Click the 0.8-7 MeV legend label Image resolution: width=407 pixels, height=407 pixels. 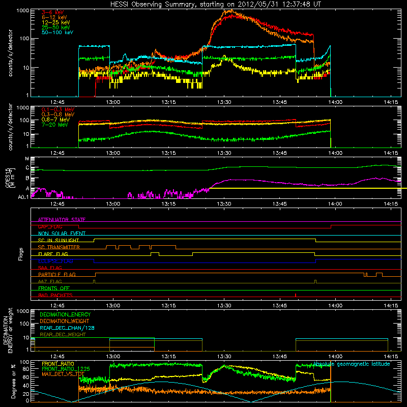click(x=56, y=120)
